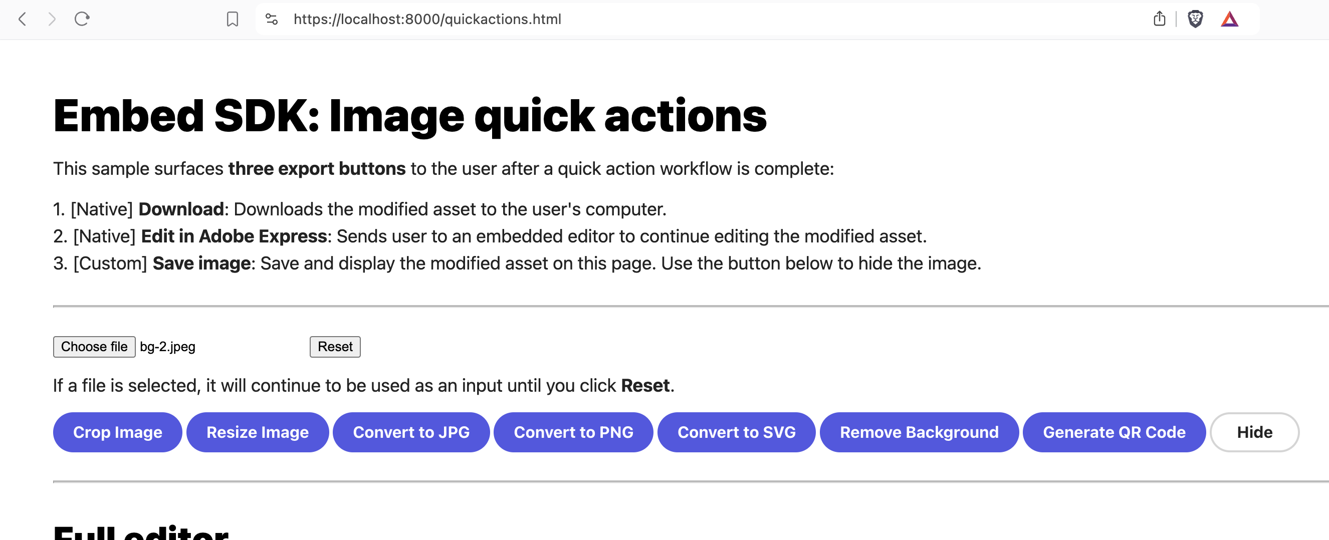Generate a QR Code
The width and height of the screenshot is (1329, 540).
click(x=1114, y=432)
